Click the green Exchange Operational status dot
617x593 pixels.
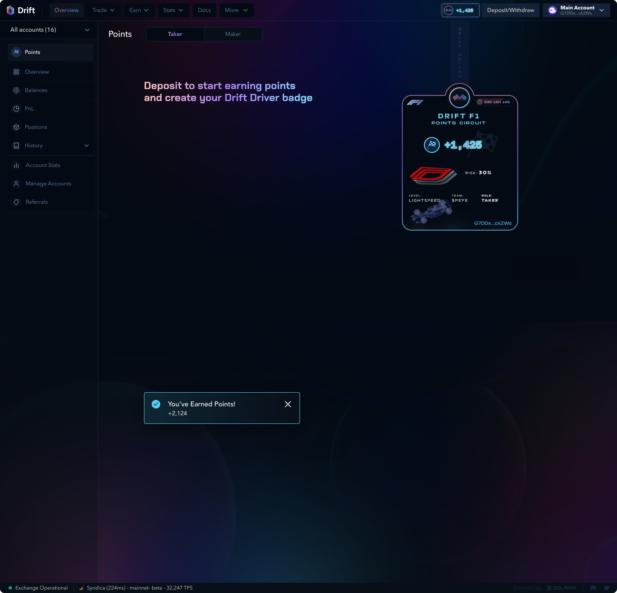pyautogui.click(x=10, y=588)
